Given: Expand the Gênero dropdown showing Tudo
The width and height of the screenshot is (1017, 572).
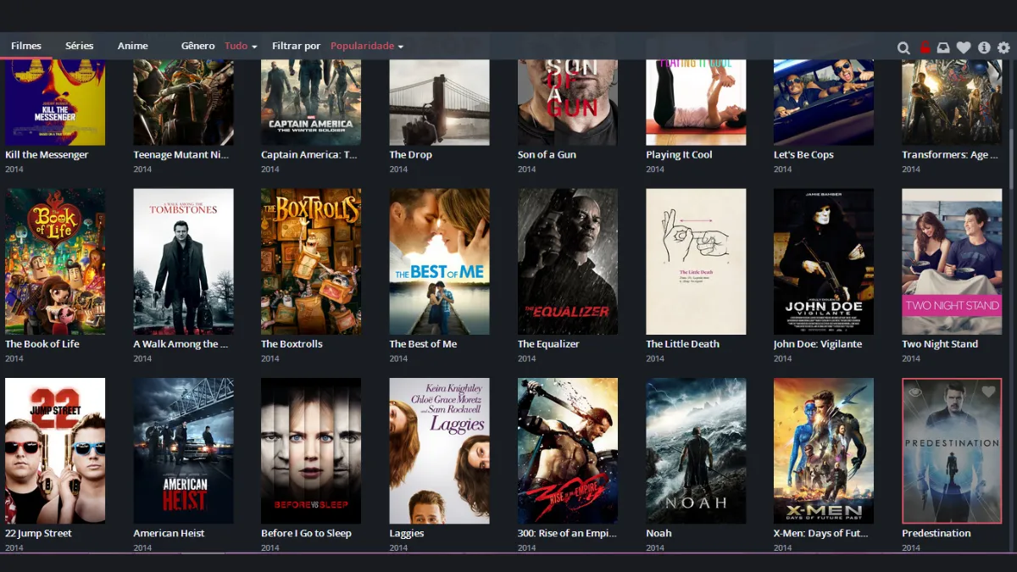Looking at the screenshot, I should click(241, 46).
